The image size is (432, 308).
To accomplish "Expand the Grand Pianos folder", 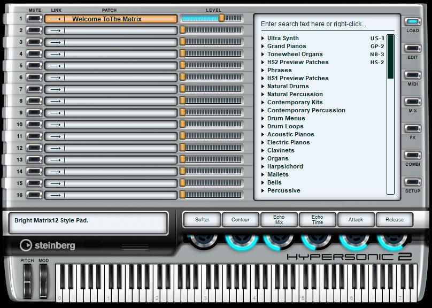I will (263, 47).
